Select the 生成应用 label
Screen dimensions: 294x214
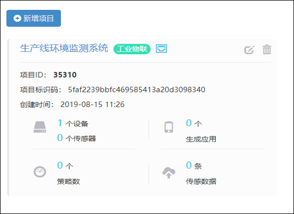click(201, 139)
